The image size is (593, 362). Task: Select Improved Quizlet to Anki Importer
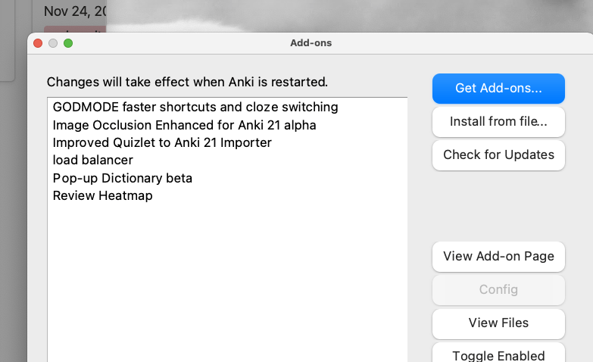(162, 142)
